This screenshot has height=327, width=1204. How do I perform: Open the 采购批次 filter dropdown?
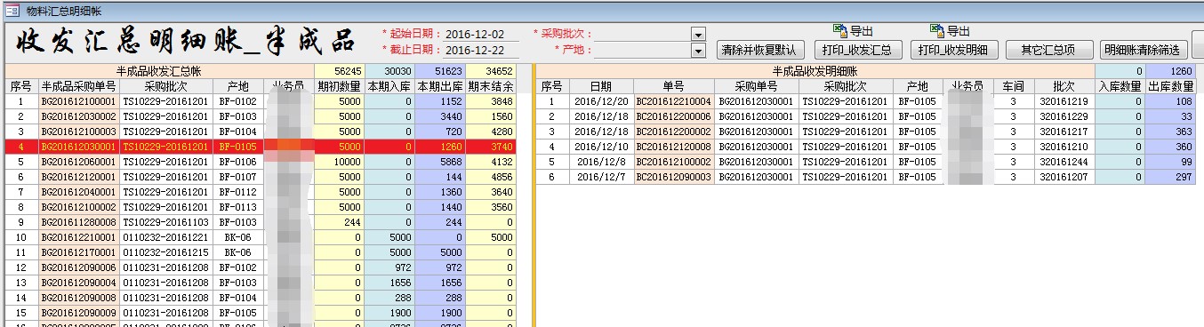tap(698, 34)
